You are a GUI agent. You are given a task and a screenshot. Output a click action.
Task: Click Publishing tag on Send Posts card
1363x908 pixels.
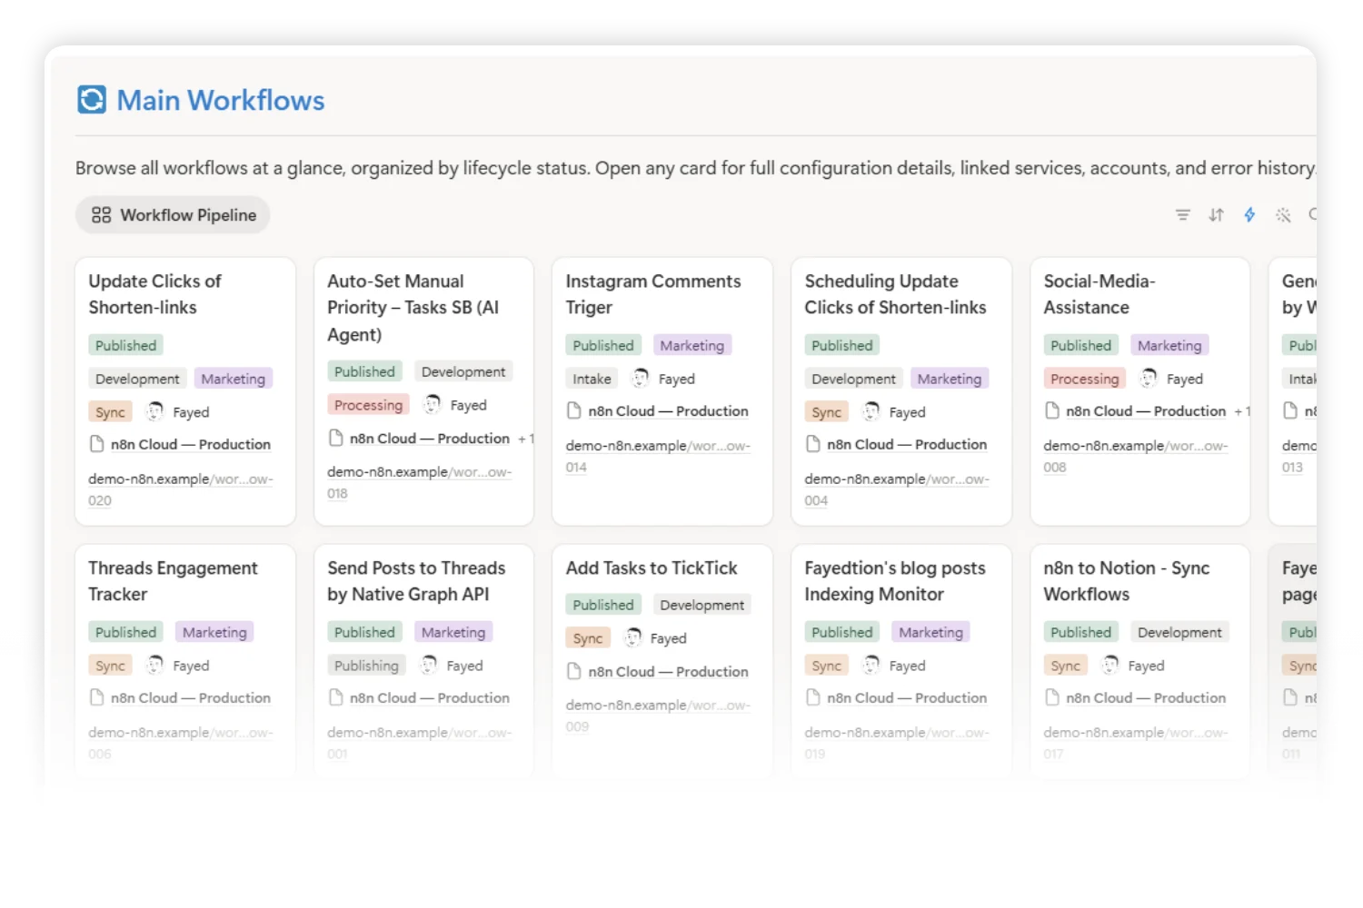point(366,666)
